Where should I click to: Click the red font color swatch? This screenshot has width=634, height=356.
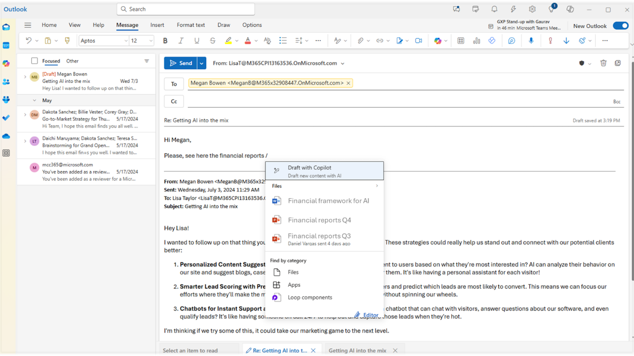(x=248, y=41)
